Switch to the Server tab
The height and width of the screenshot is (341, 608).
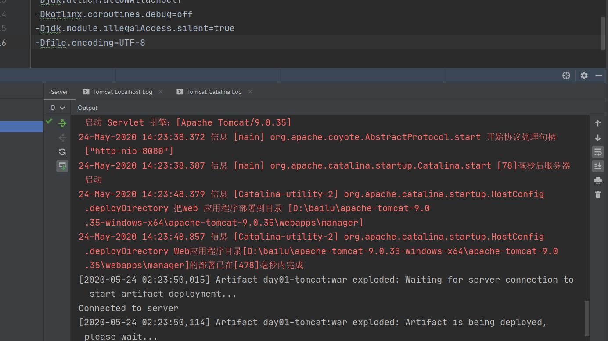[x=59, y=92]
